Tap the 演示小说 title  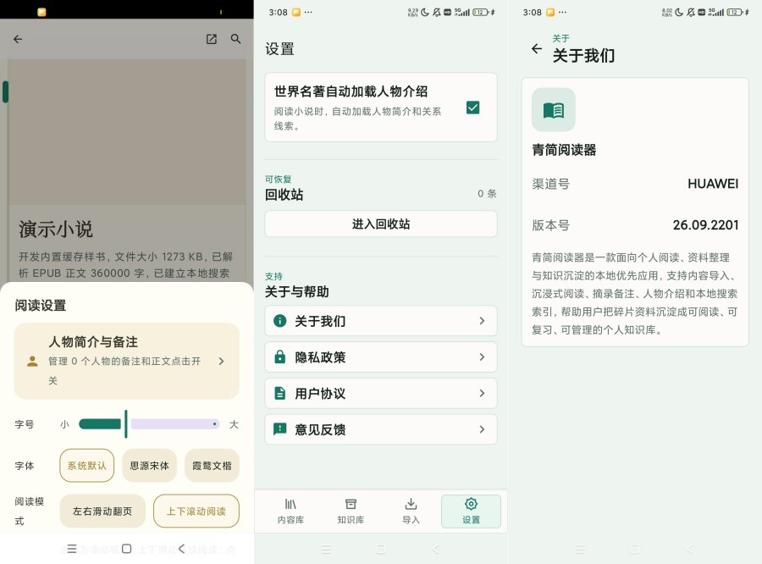click(56, 229)
